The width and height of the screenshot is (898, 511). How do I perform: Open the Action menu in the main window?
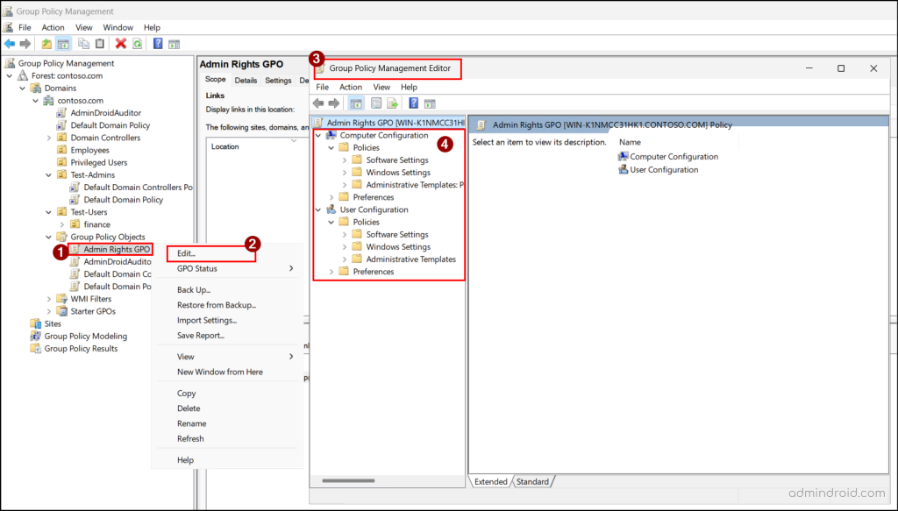pyautogui.click(x=53, y=27)
